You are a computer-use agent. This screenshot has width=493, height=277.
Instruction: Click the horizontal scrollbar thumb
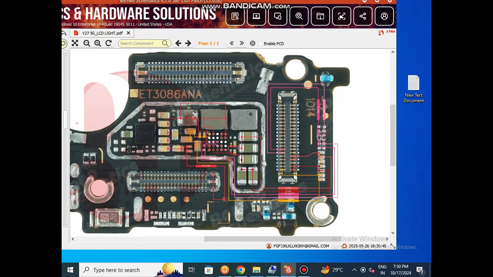[x=295, y=239]
